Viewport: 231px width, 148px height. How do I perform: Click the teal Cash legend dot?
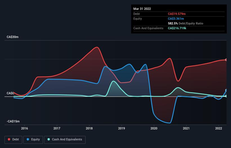(x=49, y=139)
